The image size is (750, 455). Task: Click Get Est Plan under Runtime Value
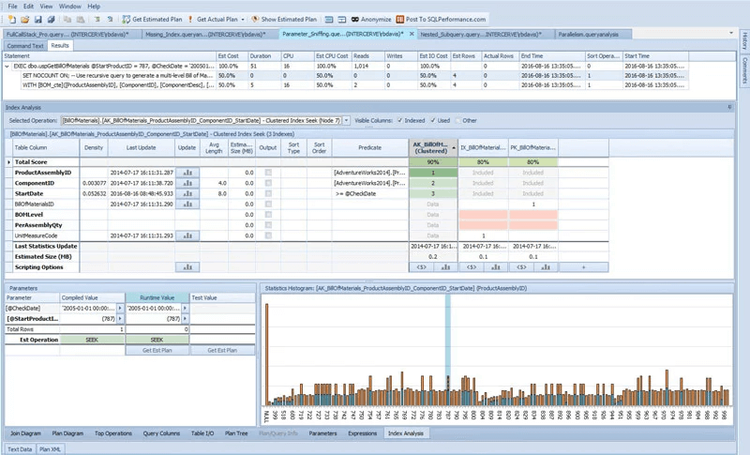tap(157, 350)
